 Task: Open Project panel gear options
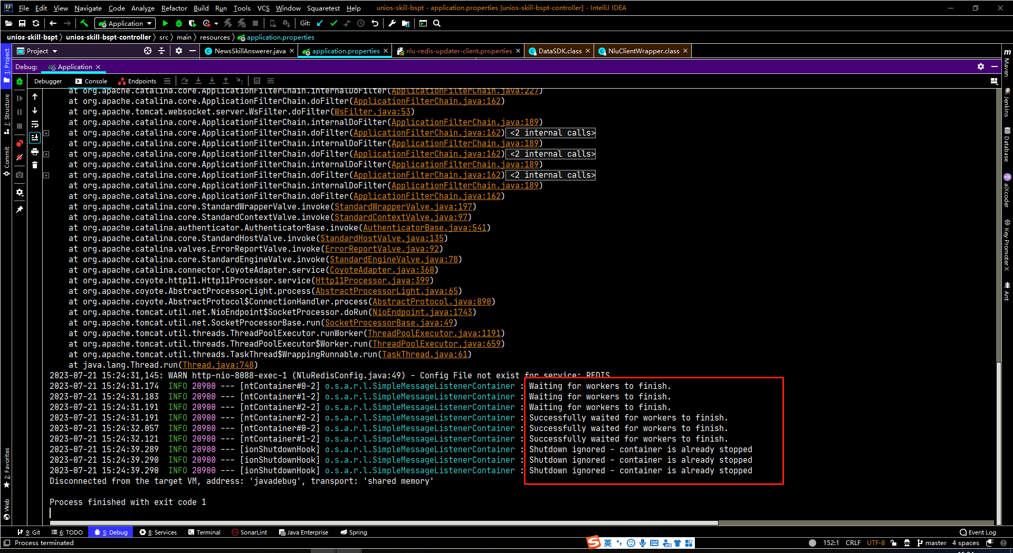[179, 51]
